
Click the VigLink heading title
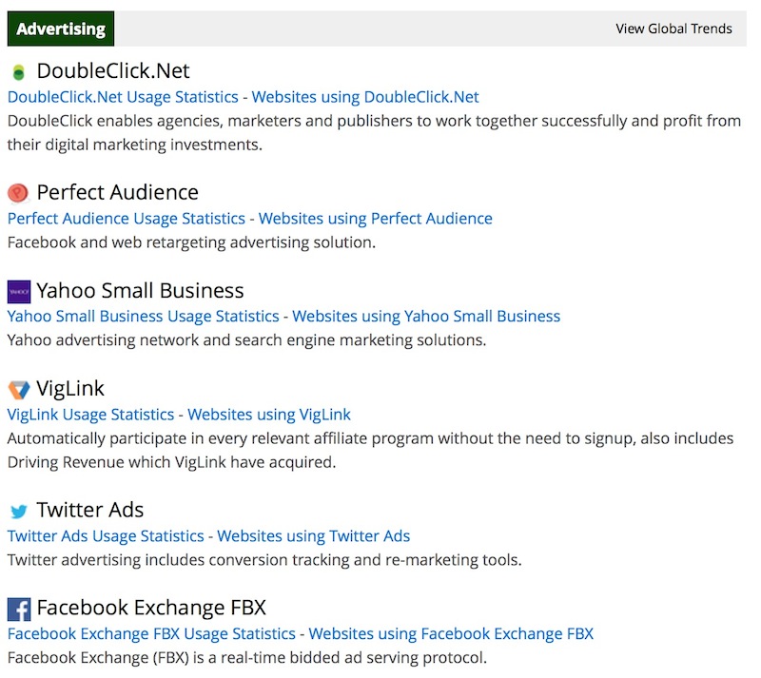point(70,389)
